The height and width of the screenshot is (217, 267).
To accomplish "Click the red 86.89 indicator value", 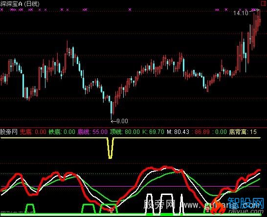I will [202, 132].
